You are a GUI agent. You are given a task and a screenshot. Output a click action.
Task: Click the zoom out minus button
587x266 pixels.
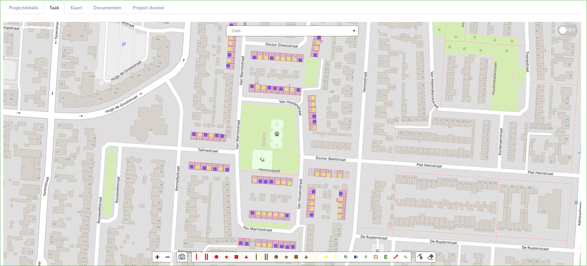coord(167,257)
